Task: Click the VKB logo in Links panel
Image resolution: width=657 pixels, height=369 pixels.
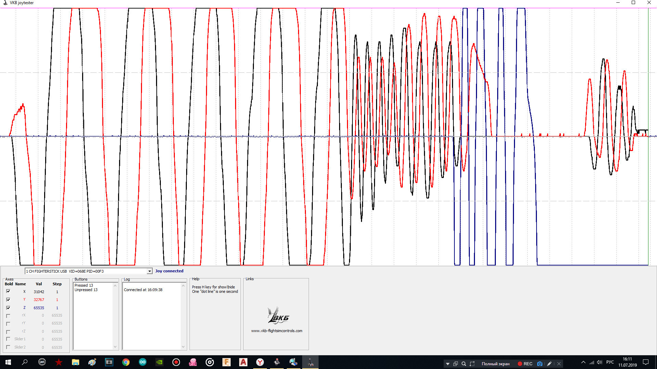Action: [278, 315]
